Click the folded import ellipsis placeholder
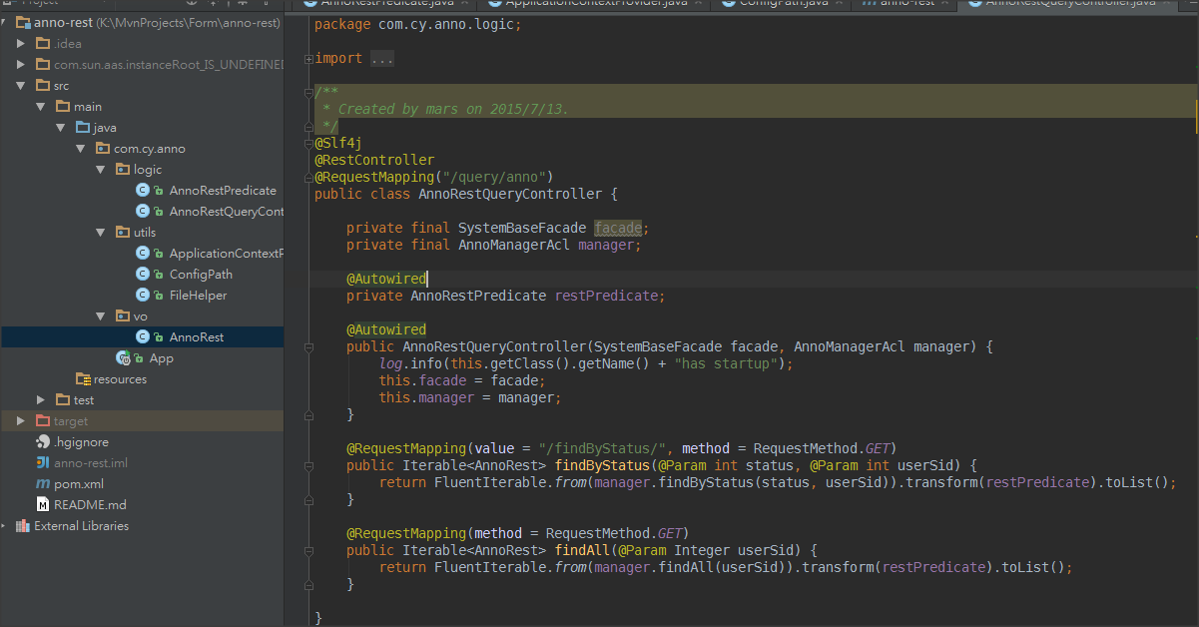Image resolution: width=1199 pixels, height=627 pixels. pos(382,59)
